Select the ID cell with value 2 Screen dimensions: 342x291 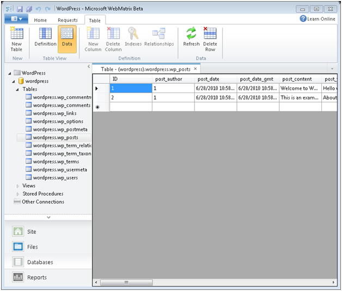(x=131, y=97)
